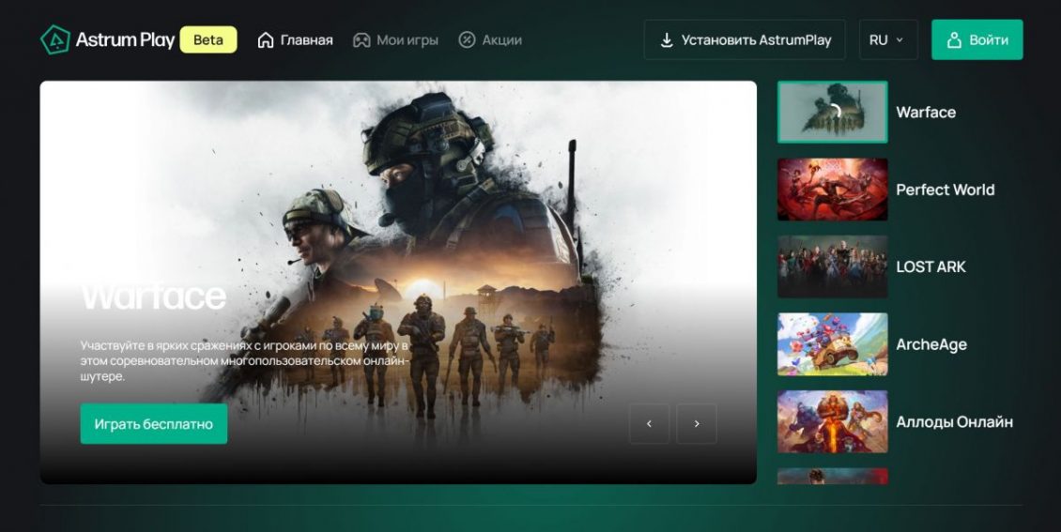Viewport: 1061px width, 532px height.
Task: Show the previous banner slide
Action: pos(649,423)
